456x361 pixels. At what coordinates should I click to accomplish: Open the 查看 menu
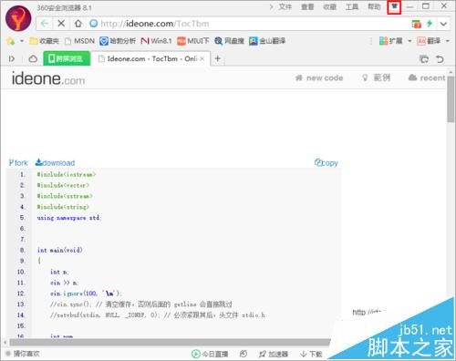pyautogui.click(x=307, y=6)
